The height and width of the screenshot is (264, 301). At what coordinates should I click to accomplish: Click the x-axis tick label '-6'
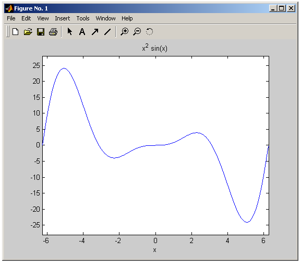(45, 240)
